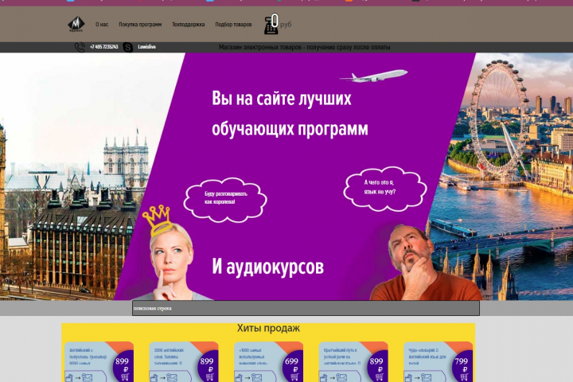Click the 799 price badge

point(461,361)
